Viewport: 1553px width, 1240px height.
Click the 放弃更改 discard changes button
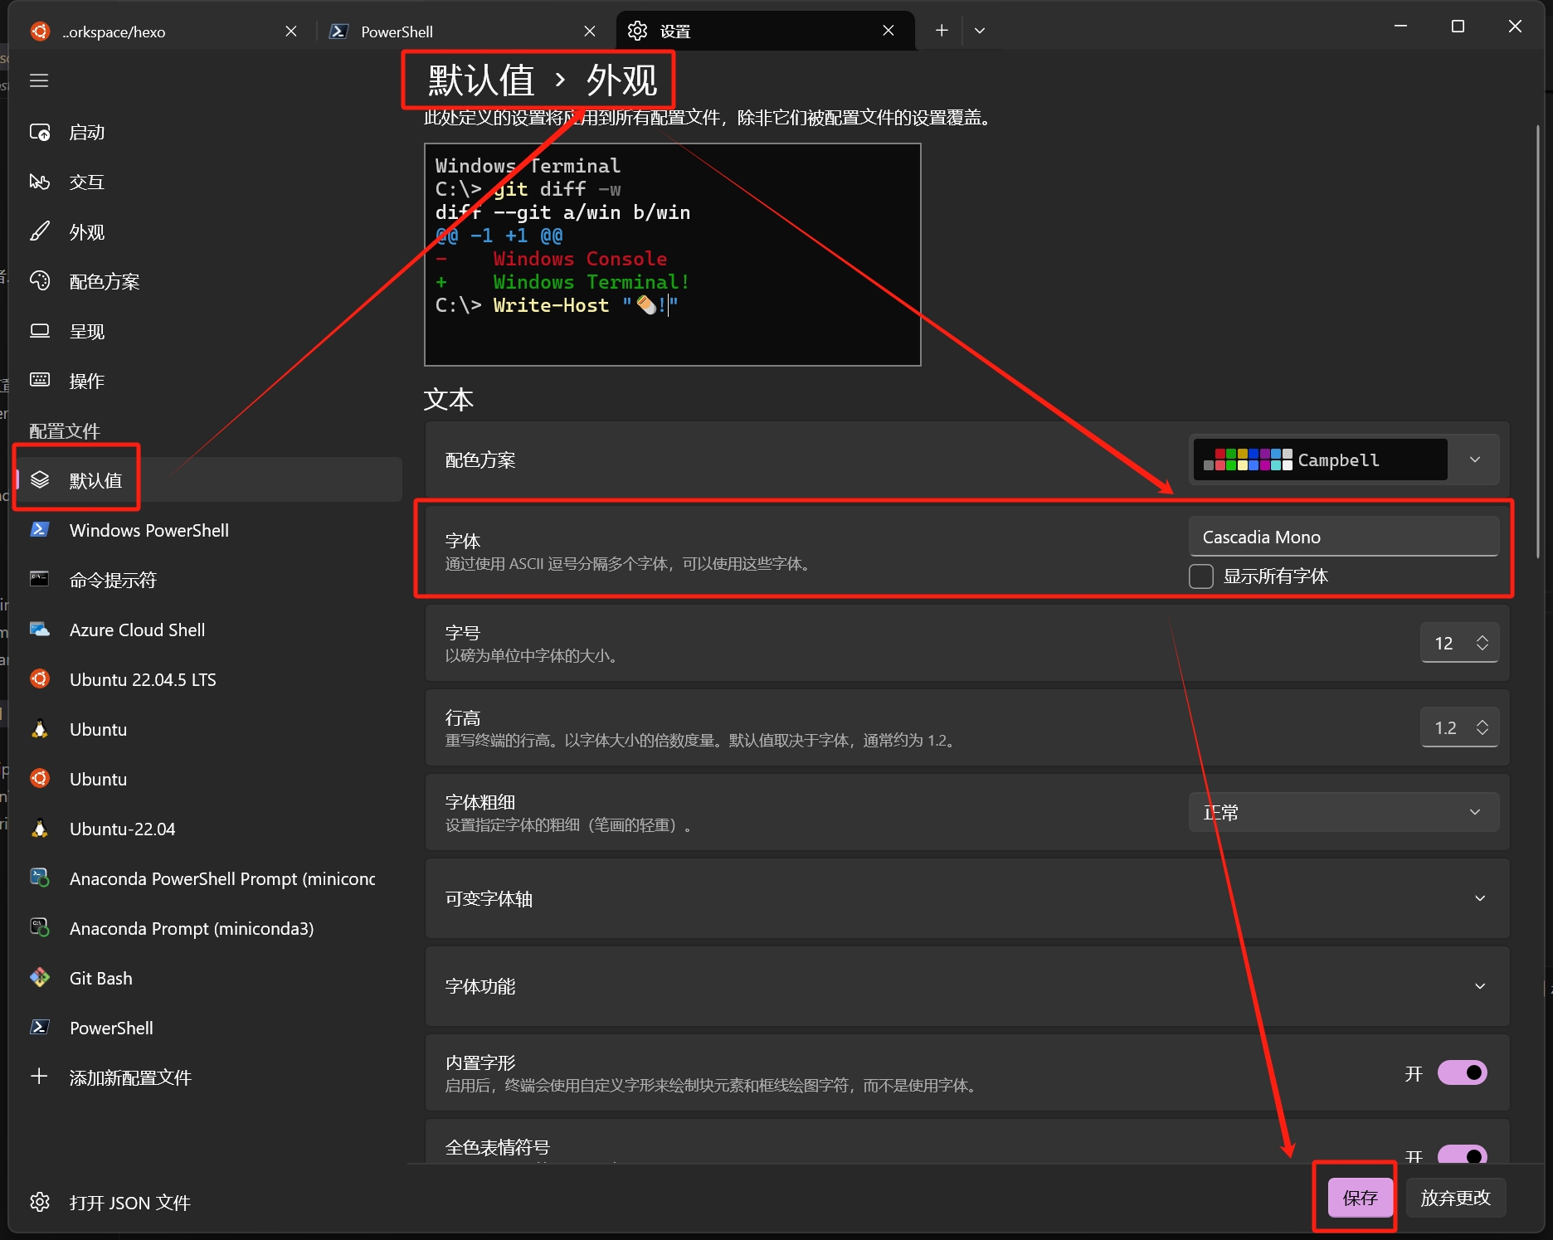coord(1455,1198)
